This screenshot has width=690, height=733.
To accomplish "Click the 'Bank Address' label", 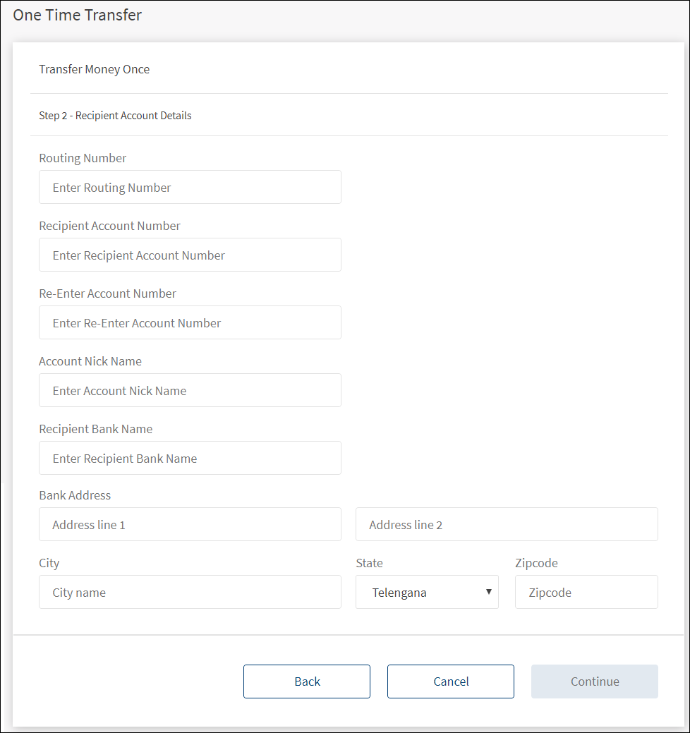I will 75,495.
